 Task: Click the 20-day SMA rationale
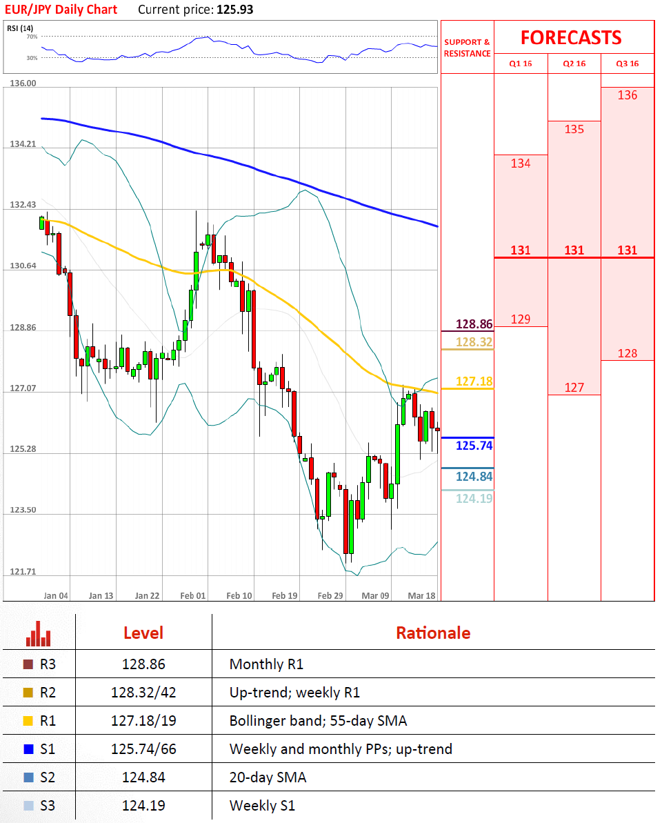(x=268, y=778)
